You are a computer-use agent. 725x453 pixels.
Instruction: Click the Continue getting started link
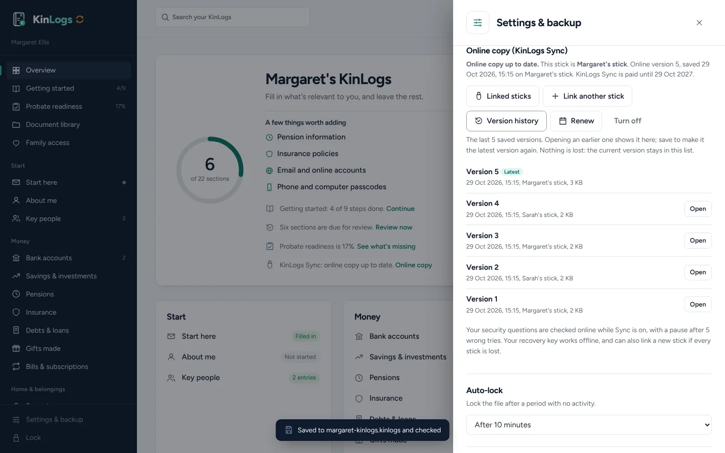(400, 209)
